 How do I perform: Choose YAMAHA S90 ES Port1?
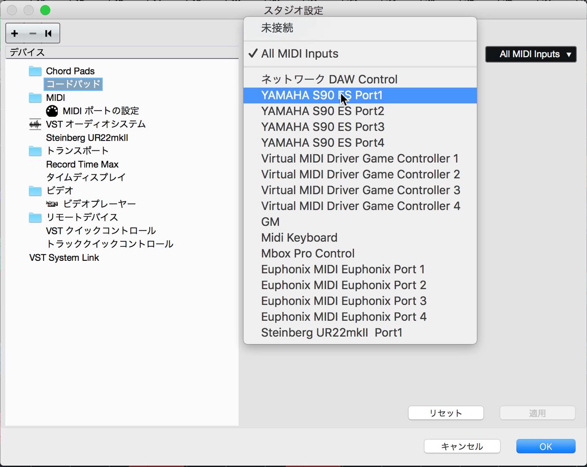360,95
